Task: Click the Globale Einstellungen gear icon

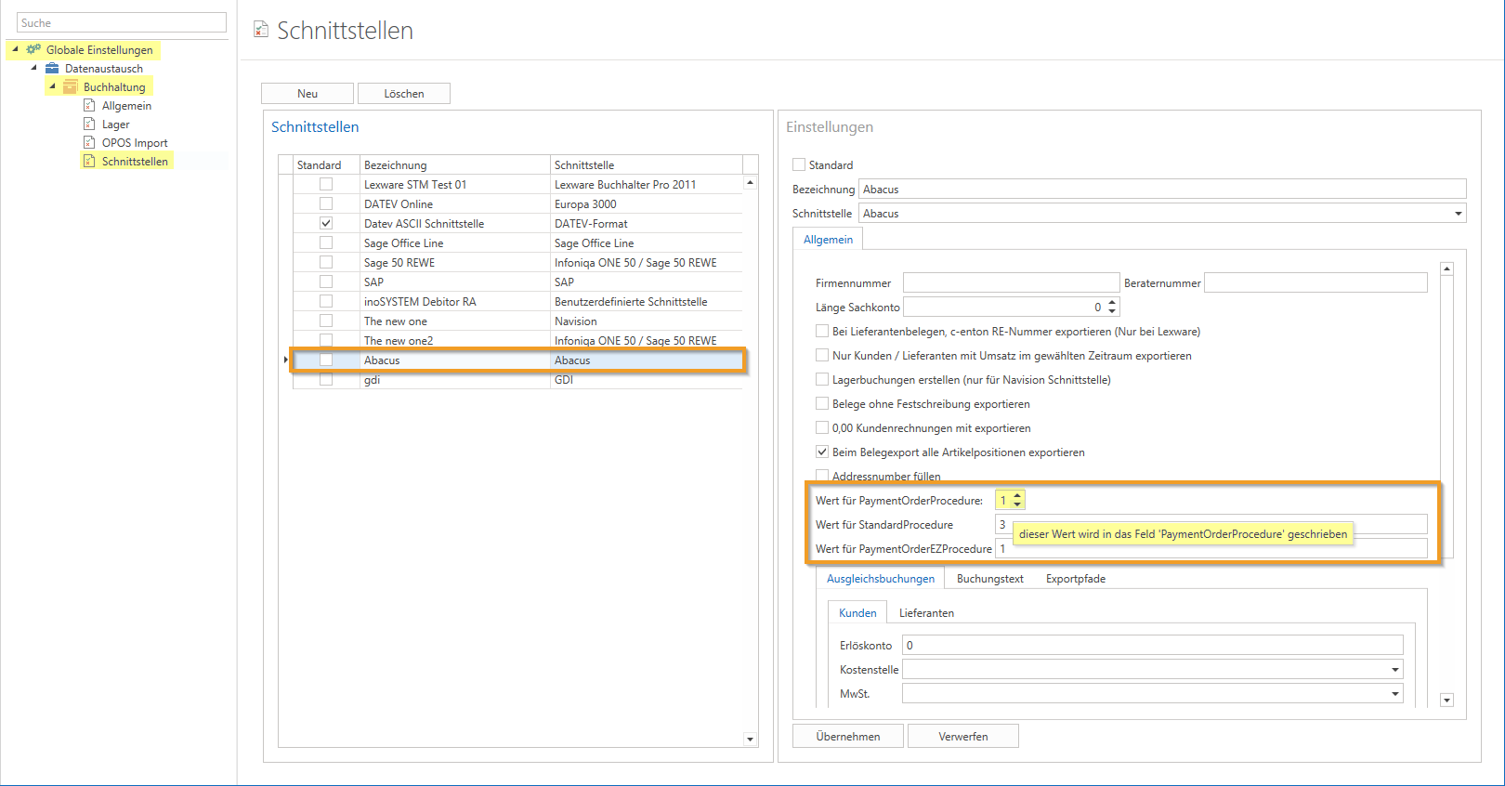Action: [33, 49]
